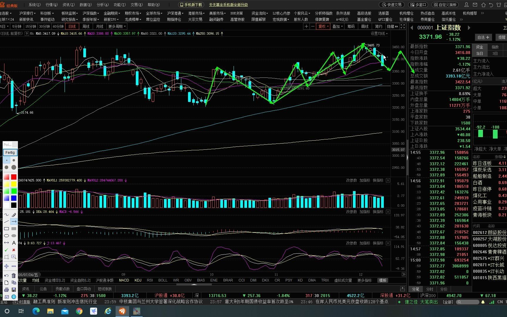Screen dimensions: 507x317
Task: Select the outlined rectangle tool
Action: point(6,229)
